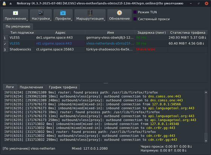Click checkmark on active VLESS row

pyautogui.click(x=5, y=44)
